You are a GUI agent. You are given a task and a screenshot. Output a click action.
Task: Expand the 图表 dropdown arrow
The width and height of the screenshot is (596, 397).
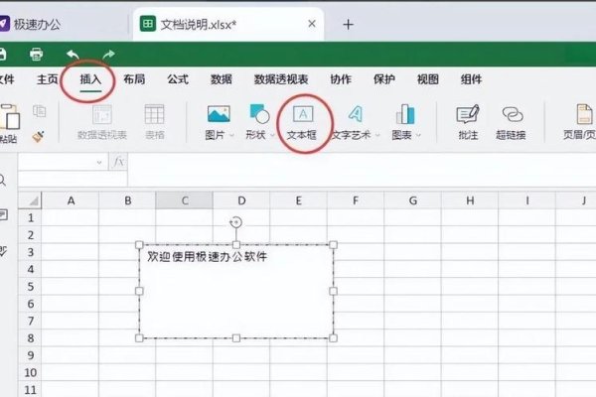(418, 135)
